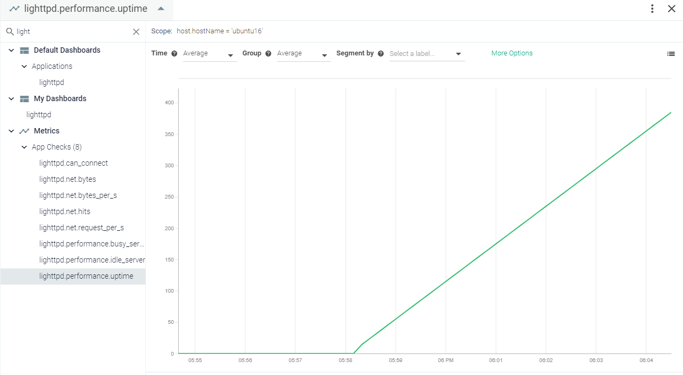Click the Metrics chart-line icon
Image resolution: width=683 pixels, height=375 pixels.
24,131
